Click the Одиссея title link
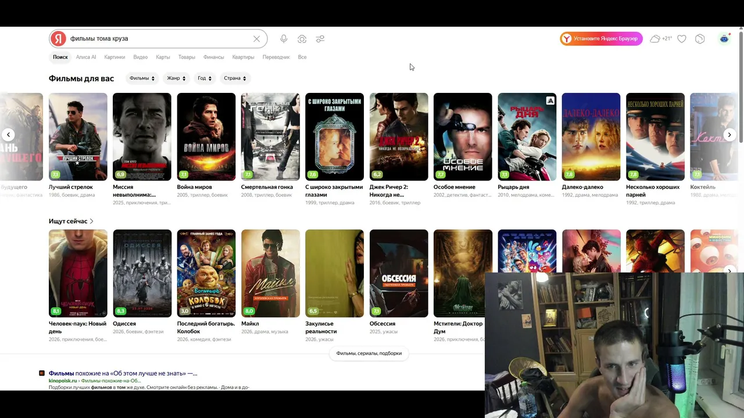Screen dimensions: 744x418 pos(124,323)
